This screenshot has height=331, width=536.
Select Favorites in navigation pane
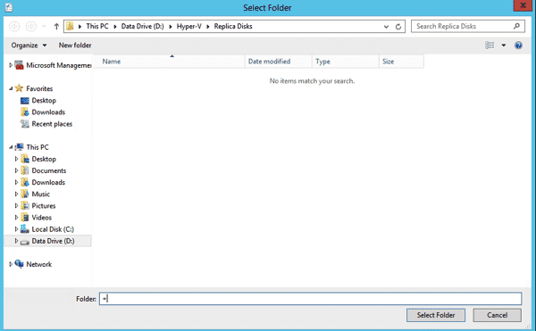pos(39,88)
